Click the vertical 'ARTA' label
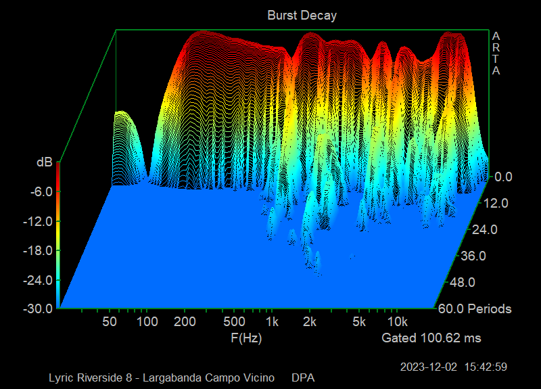Viewport: 541px width, 389px height. pos(496,53)
